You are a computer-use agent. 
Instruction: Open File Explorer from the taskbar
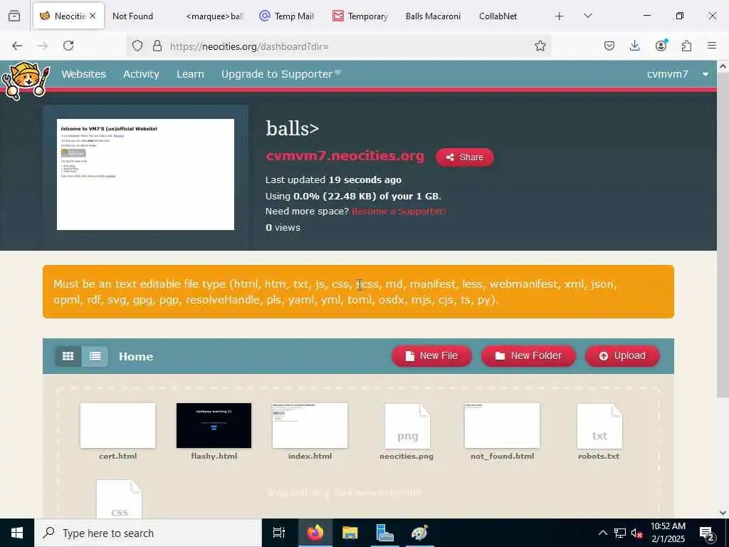(350, 533)
